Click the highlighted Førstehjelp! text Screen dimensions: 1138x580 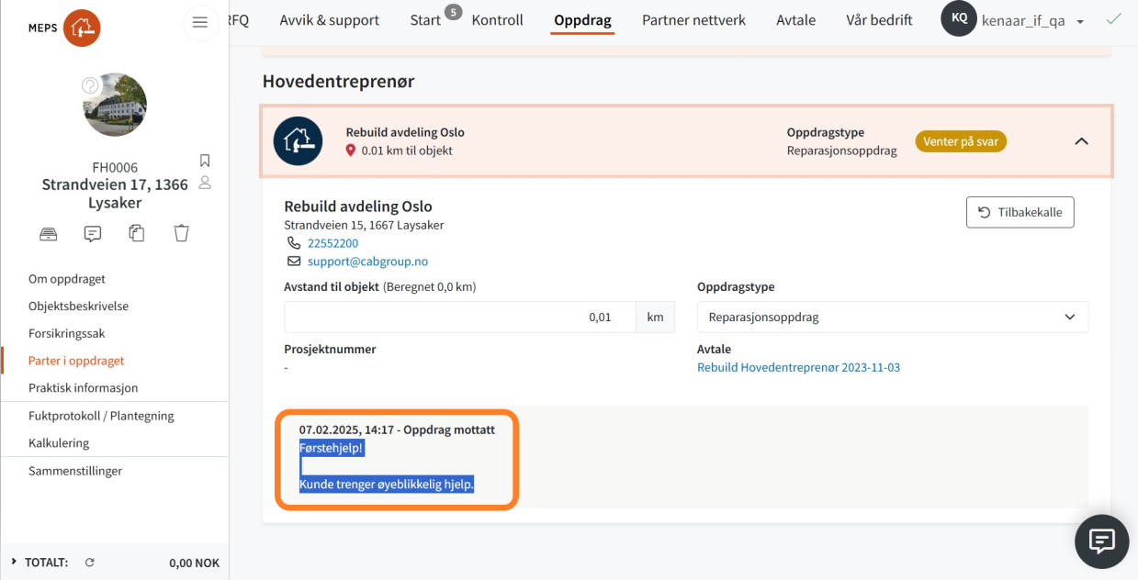pyautogui.click(x=332, y=448)
